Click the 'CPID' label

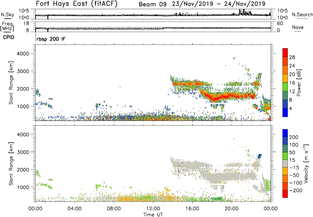pyautogui.click(x=9, y=37)
